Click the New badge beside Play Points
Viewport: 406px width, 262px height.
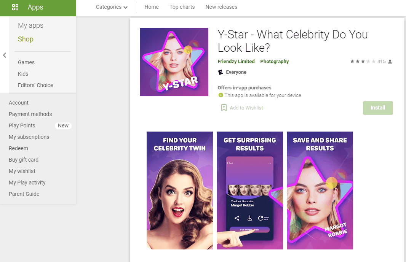[63, 125]
